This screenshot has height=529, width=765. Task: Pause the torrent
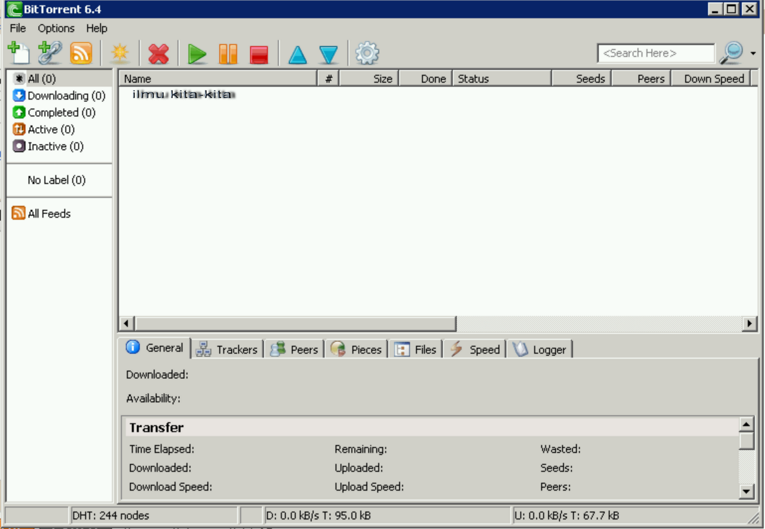pyautogui.click(x=228, y=53)
